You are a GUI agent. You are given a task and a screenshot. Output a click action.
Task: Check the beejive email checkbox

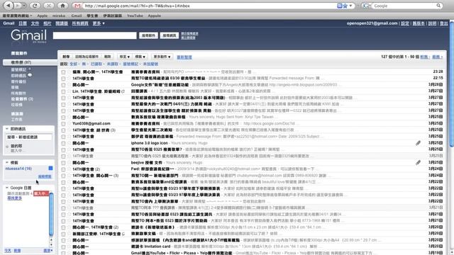coord(63,162)
